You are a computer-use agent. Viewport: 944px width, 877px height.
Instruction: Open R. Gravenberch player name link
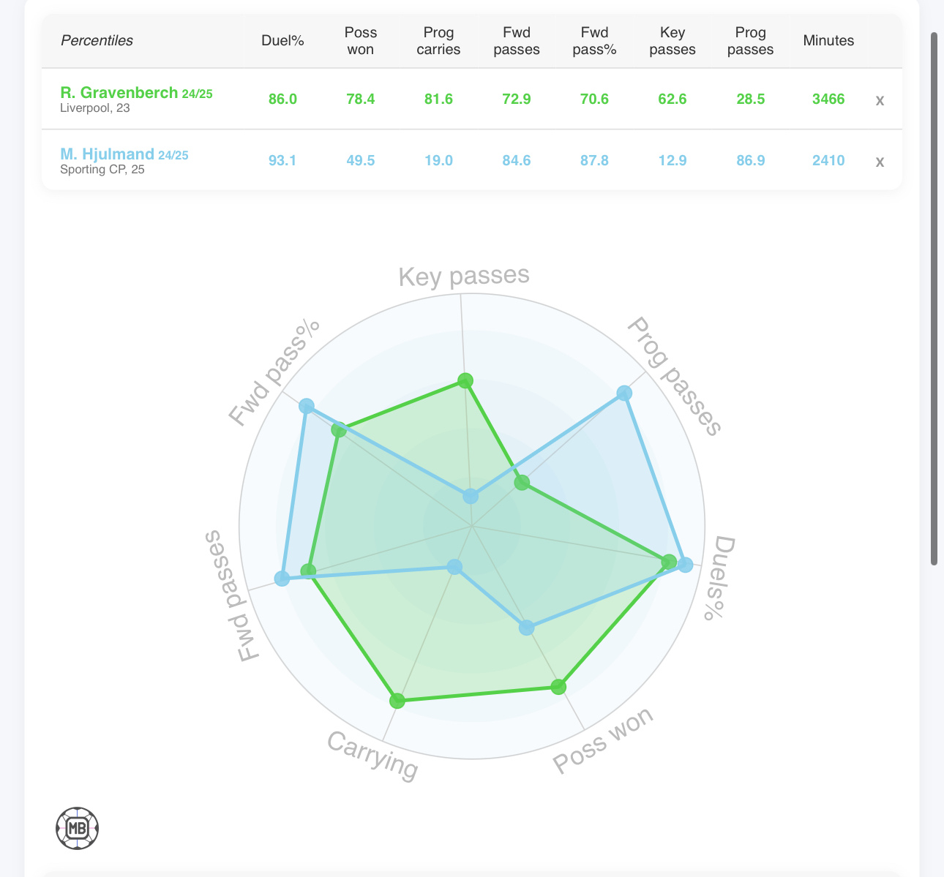[x=119, y=92]
